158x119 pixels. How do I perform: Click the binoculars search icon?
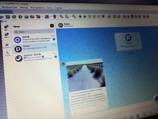coord(124,17)
